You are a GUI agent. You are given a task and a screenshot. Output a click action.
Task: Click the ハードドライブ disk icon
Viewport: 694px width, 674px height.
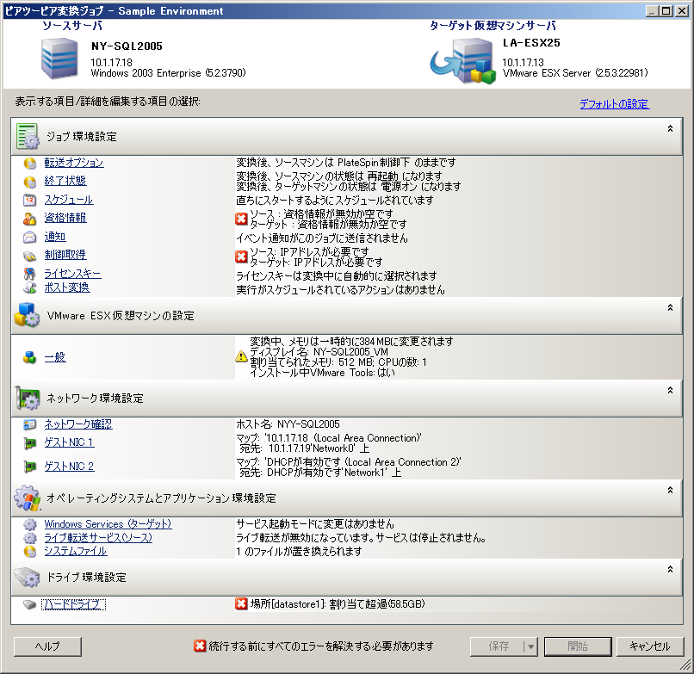coord(29,604)
